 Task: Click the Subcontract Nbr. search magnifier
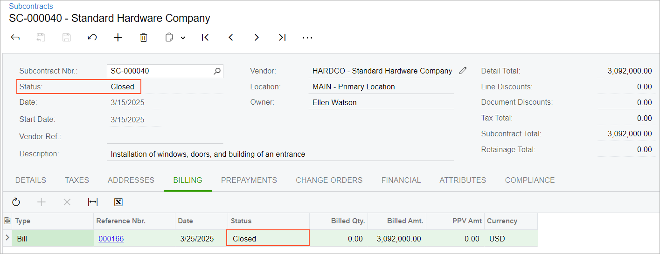tap(217, 71)
